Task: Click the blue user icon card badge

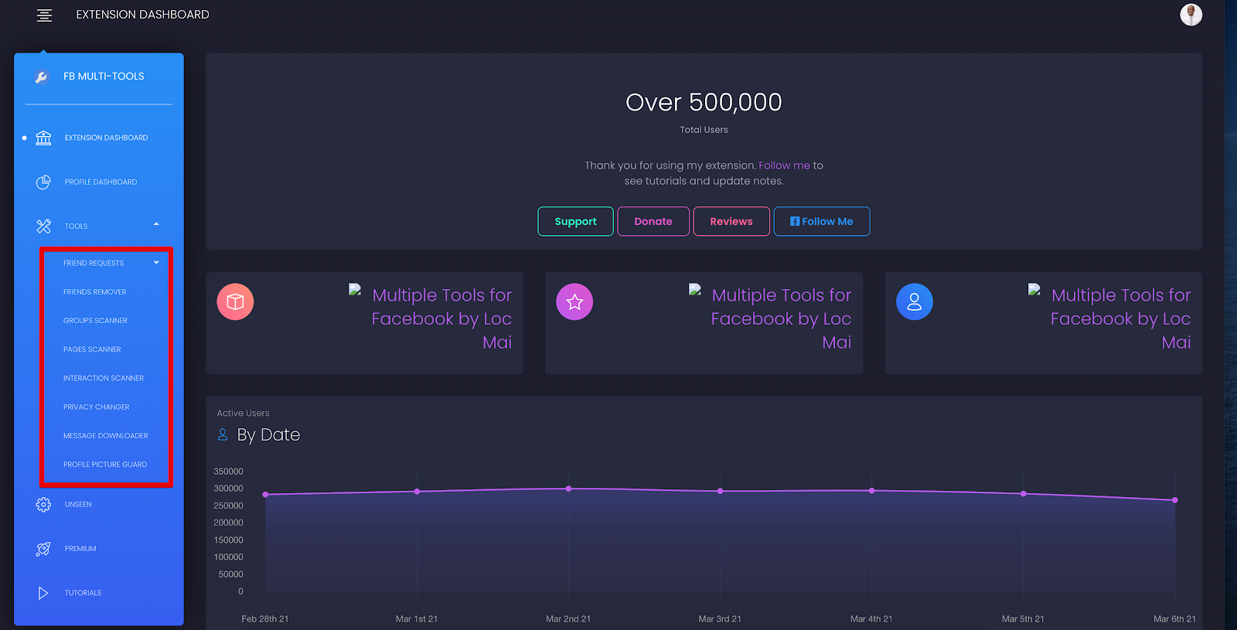Action: [x=915, y=301]
